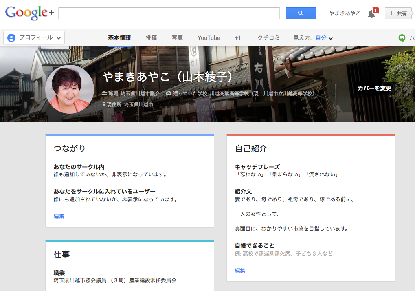Click the Google+ logo
Image resolution: width=415 pixels, height=291 pixels.
pos(29,13)
